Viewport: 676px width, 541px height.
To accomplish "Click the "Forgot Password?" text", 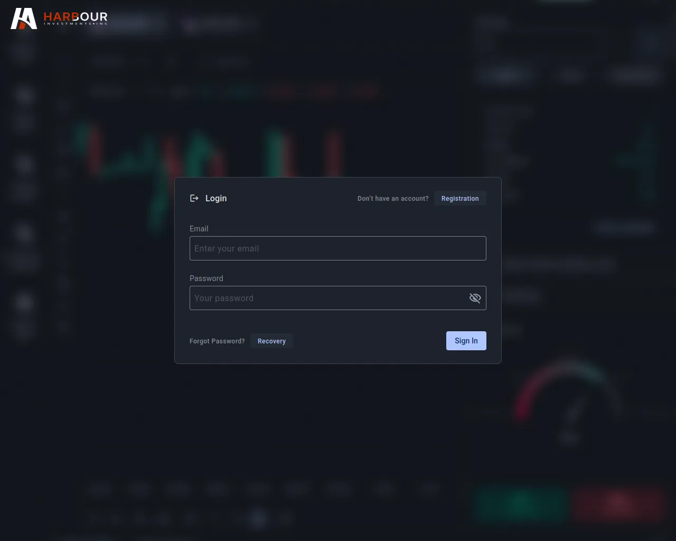I will click(217, 341).
